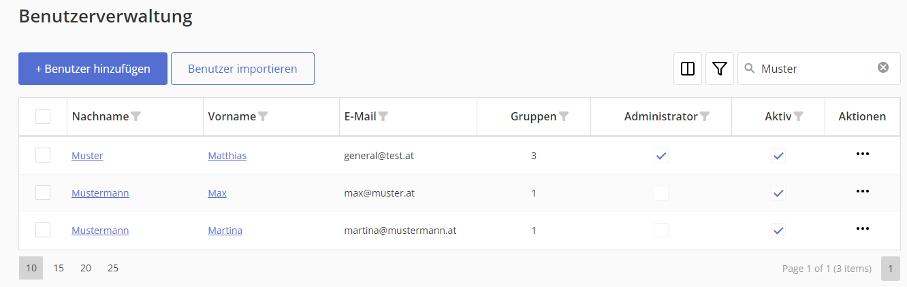Screen dimensions: 907x287
Task: Open filter for Aktiv column
Action: pyautogui.click(x=798, y=116)
